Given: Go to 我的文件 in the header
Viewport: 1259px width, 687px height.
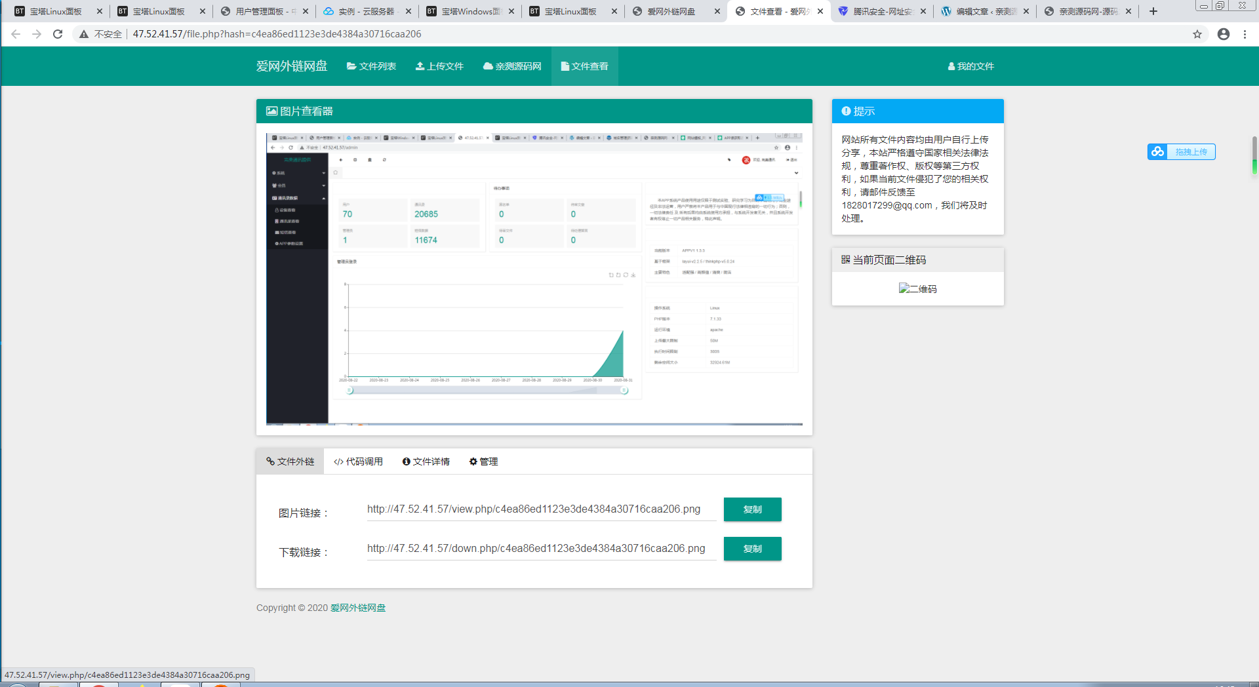Looking at the screenshot, I should [970, 66].
